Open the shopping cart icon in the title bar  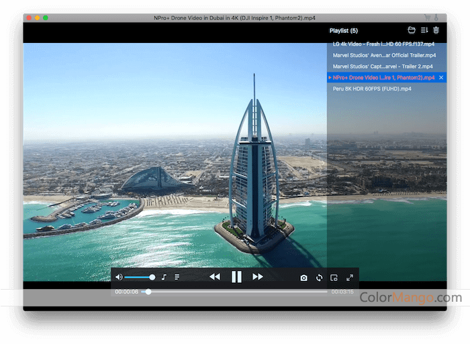coord(427,17)
